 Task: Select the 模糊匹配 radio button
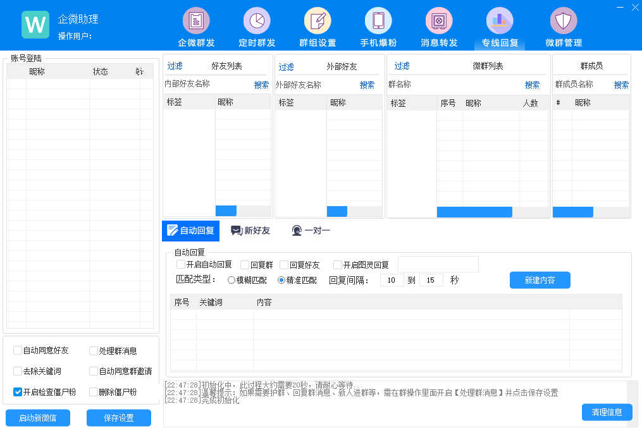(231, 280)
